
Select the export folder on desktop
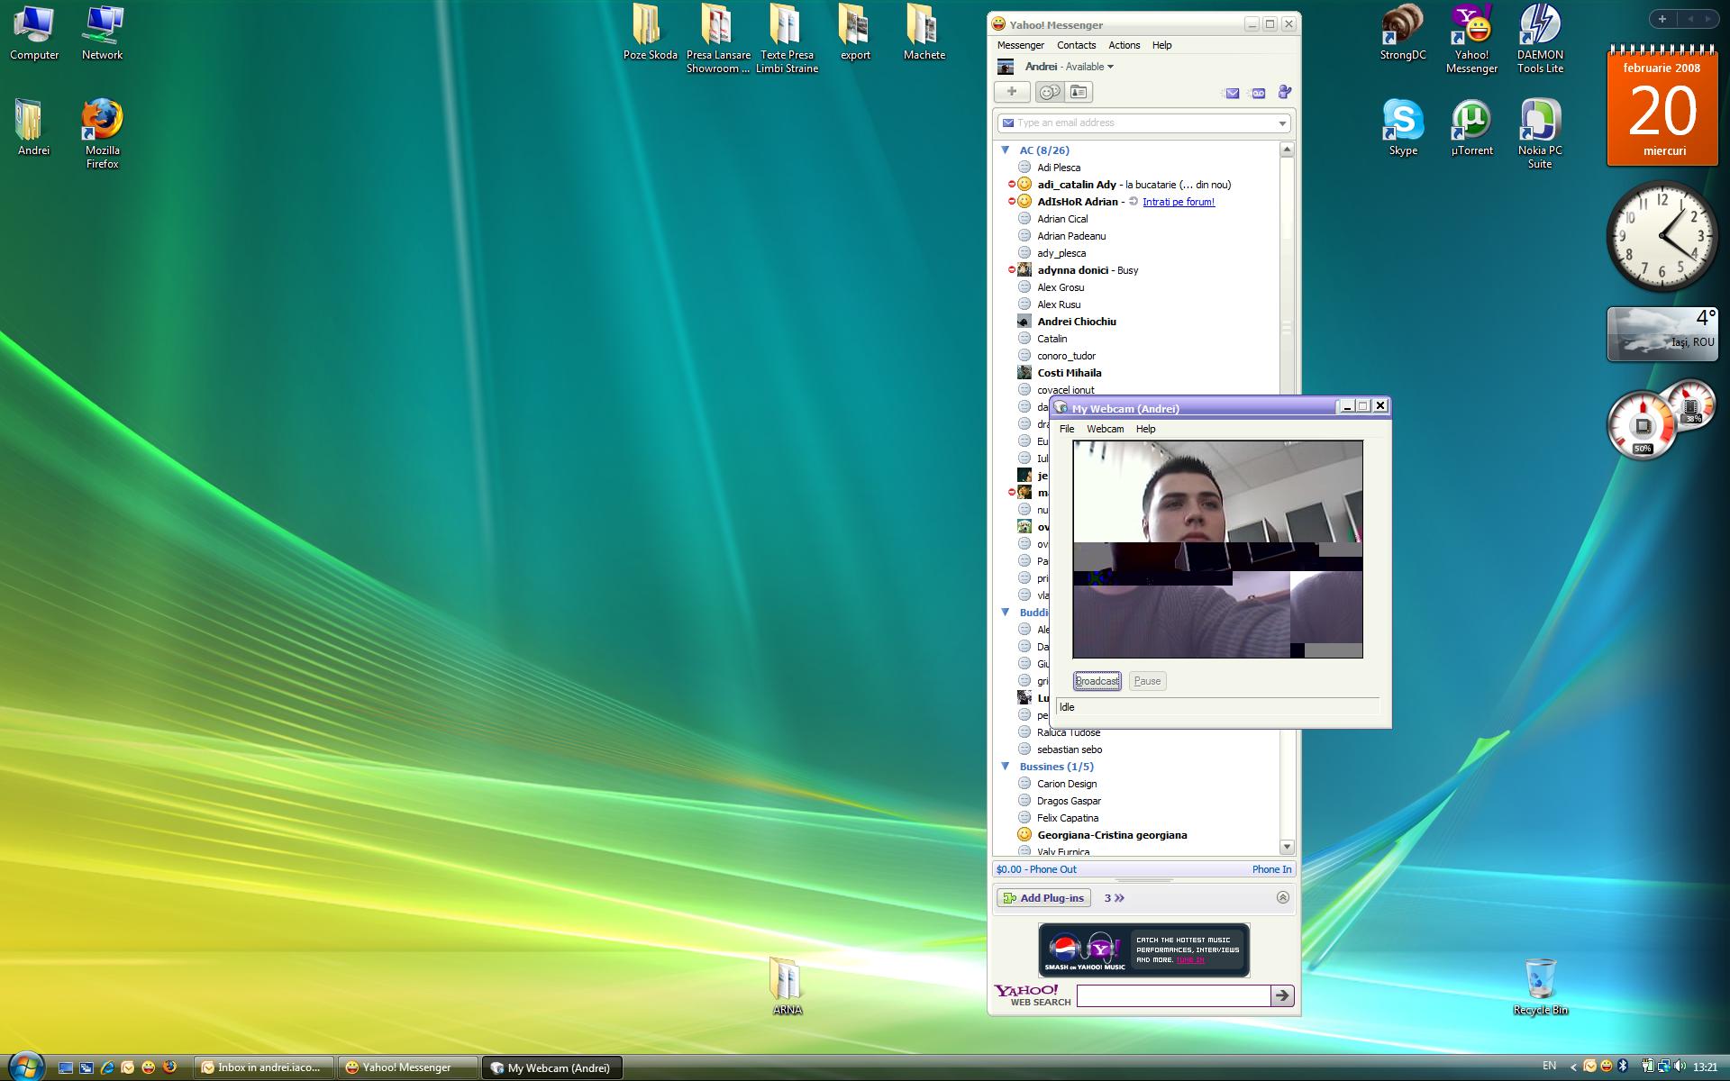click(x=855, y=33)
